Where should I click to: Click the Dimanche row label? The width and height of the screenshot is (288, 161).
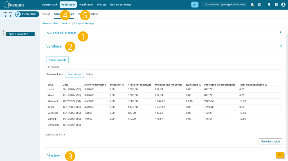coord(53,125)
